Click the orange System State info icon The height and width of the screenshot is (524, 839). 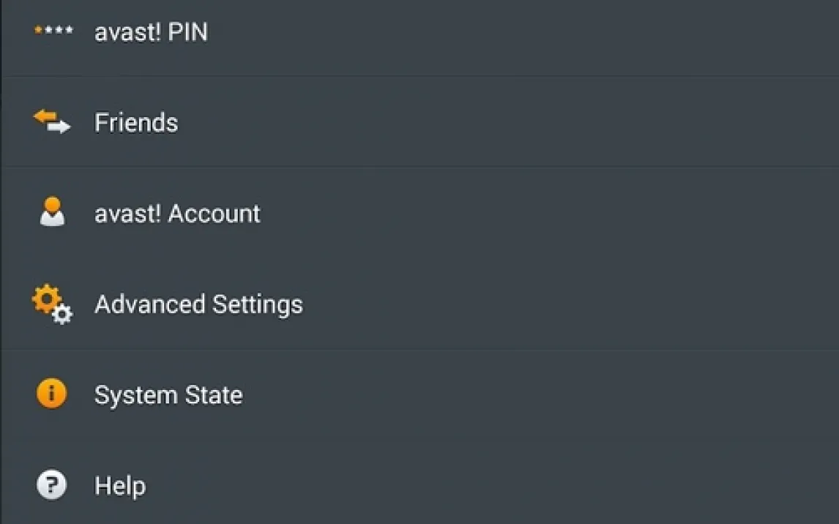coord(51,394)
